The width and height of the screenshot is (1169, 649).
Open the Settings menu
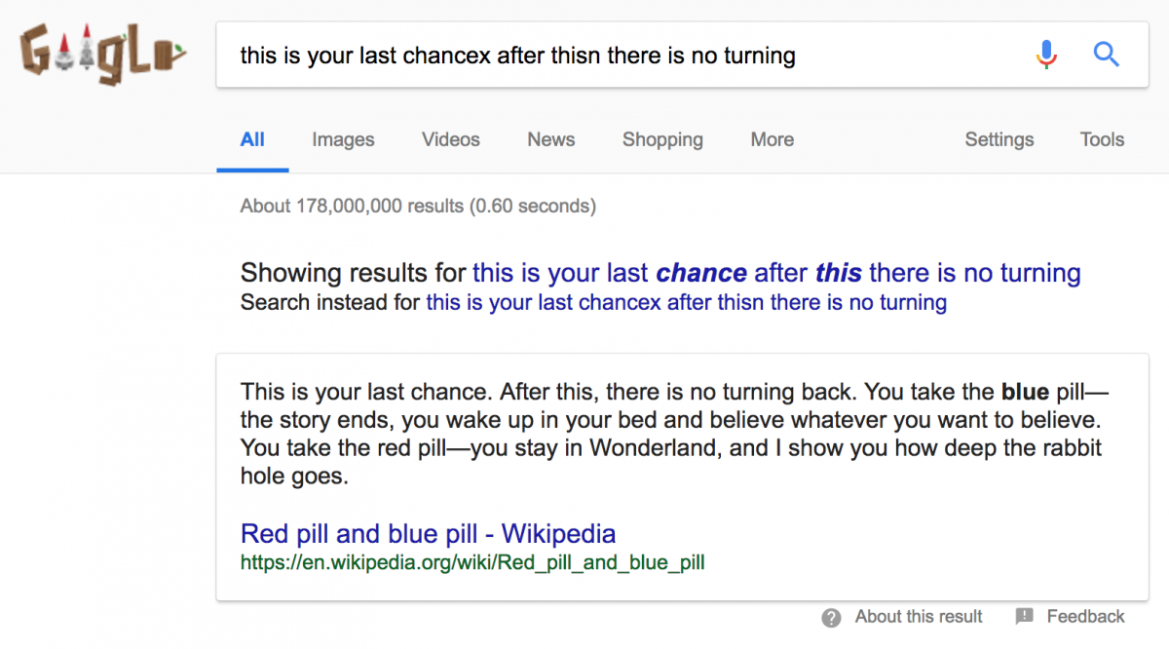tap(999, 139)
